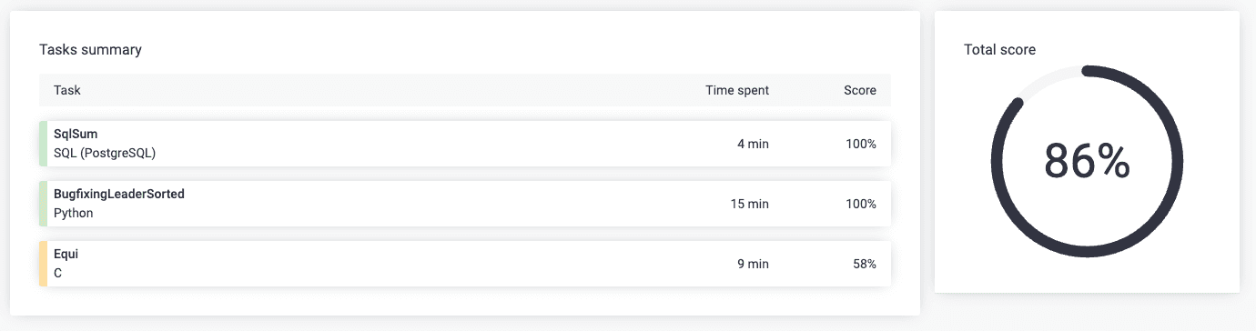The height and width of the screenshot is (331, 1256).
Task: Click the Time spent column header
Action: tap(737, 90)
